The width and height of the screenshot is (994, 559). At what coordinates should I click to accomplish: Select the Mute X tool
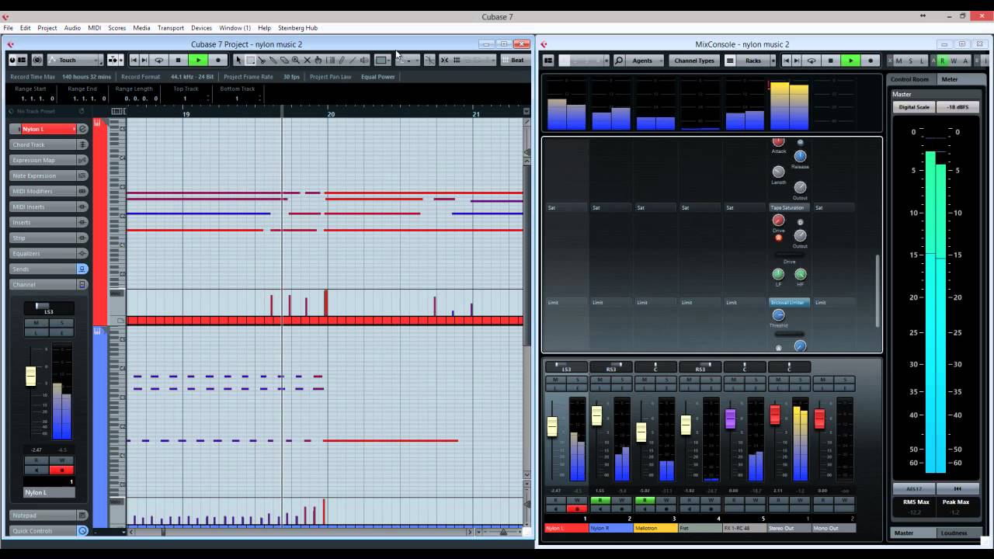click(x=307, y=60)
